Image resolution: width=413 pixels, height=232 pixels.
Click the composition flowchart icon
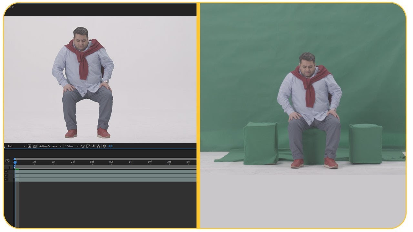tap(98, 146)
